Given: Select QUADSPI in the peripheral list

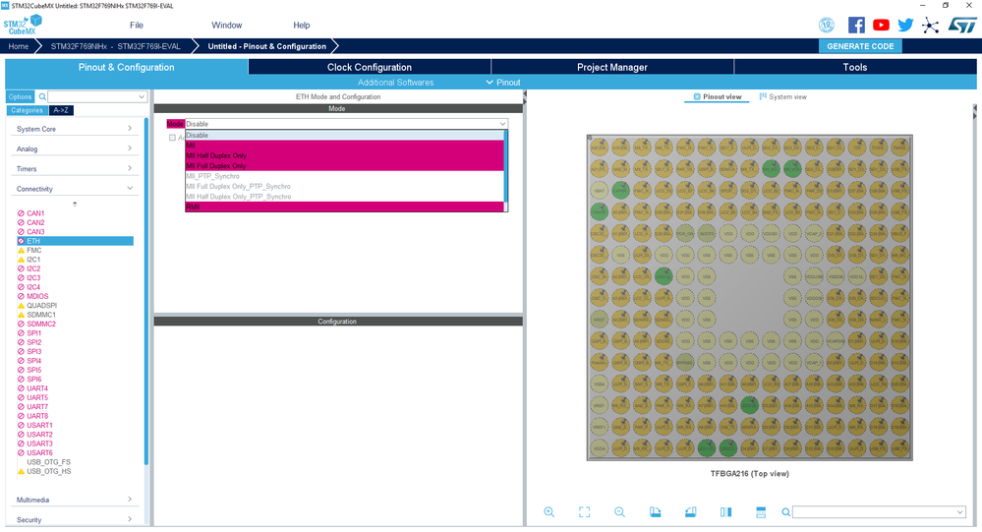Looking at the screenshot, I should [41, 305].
